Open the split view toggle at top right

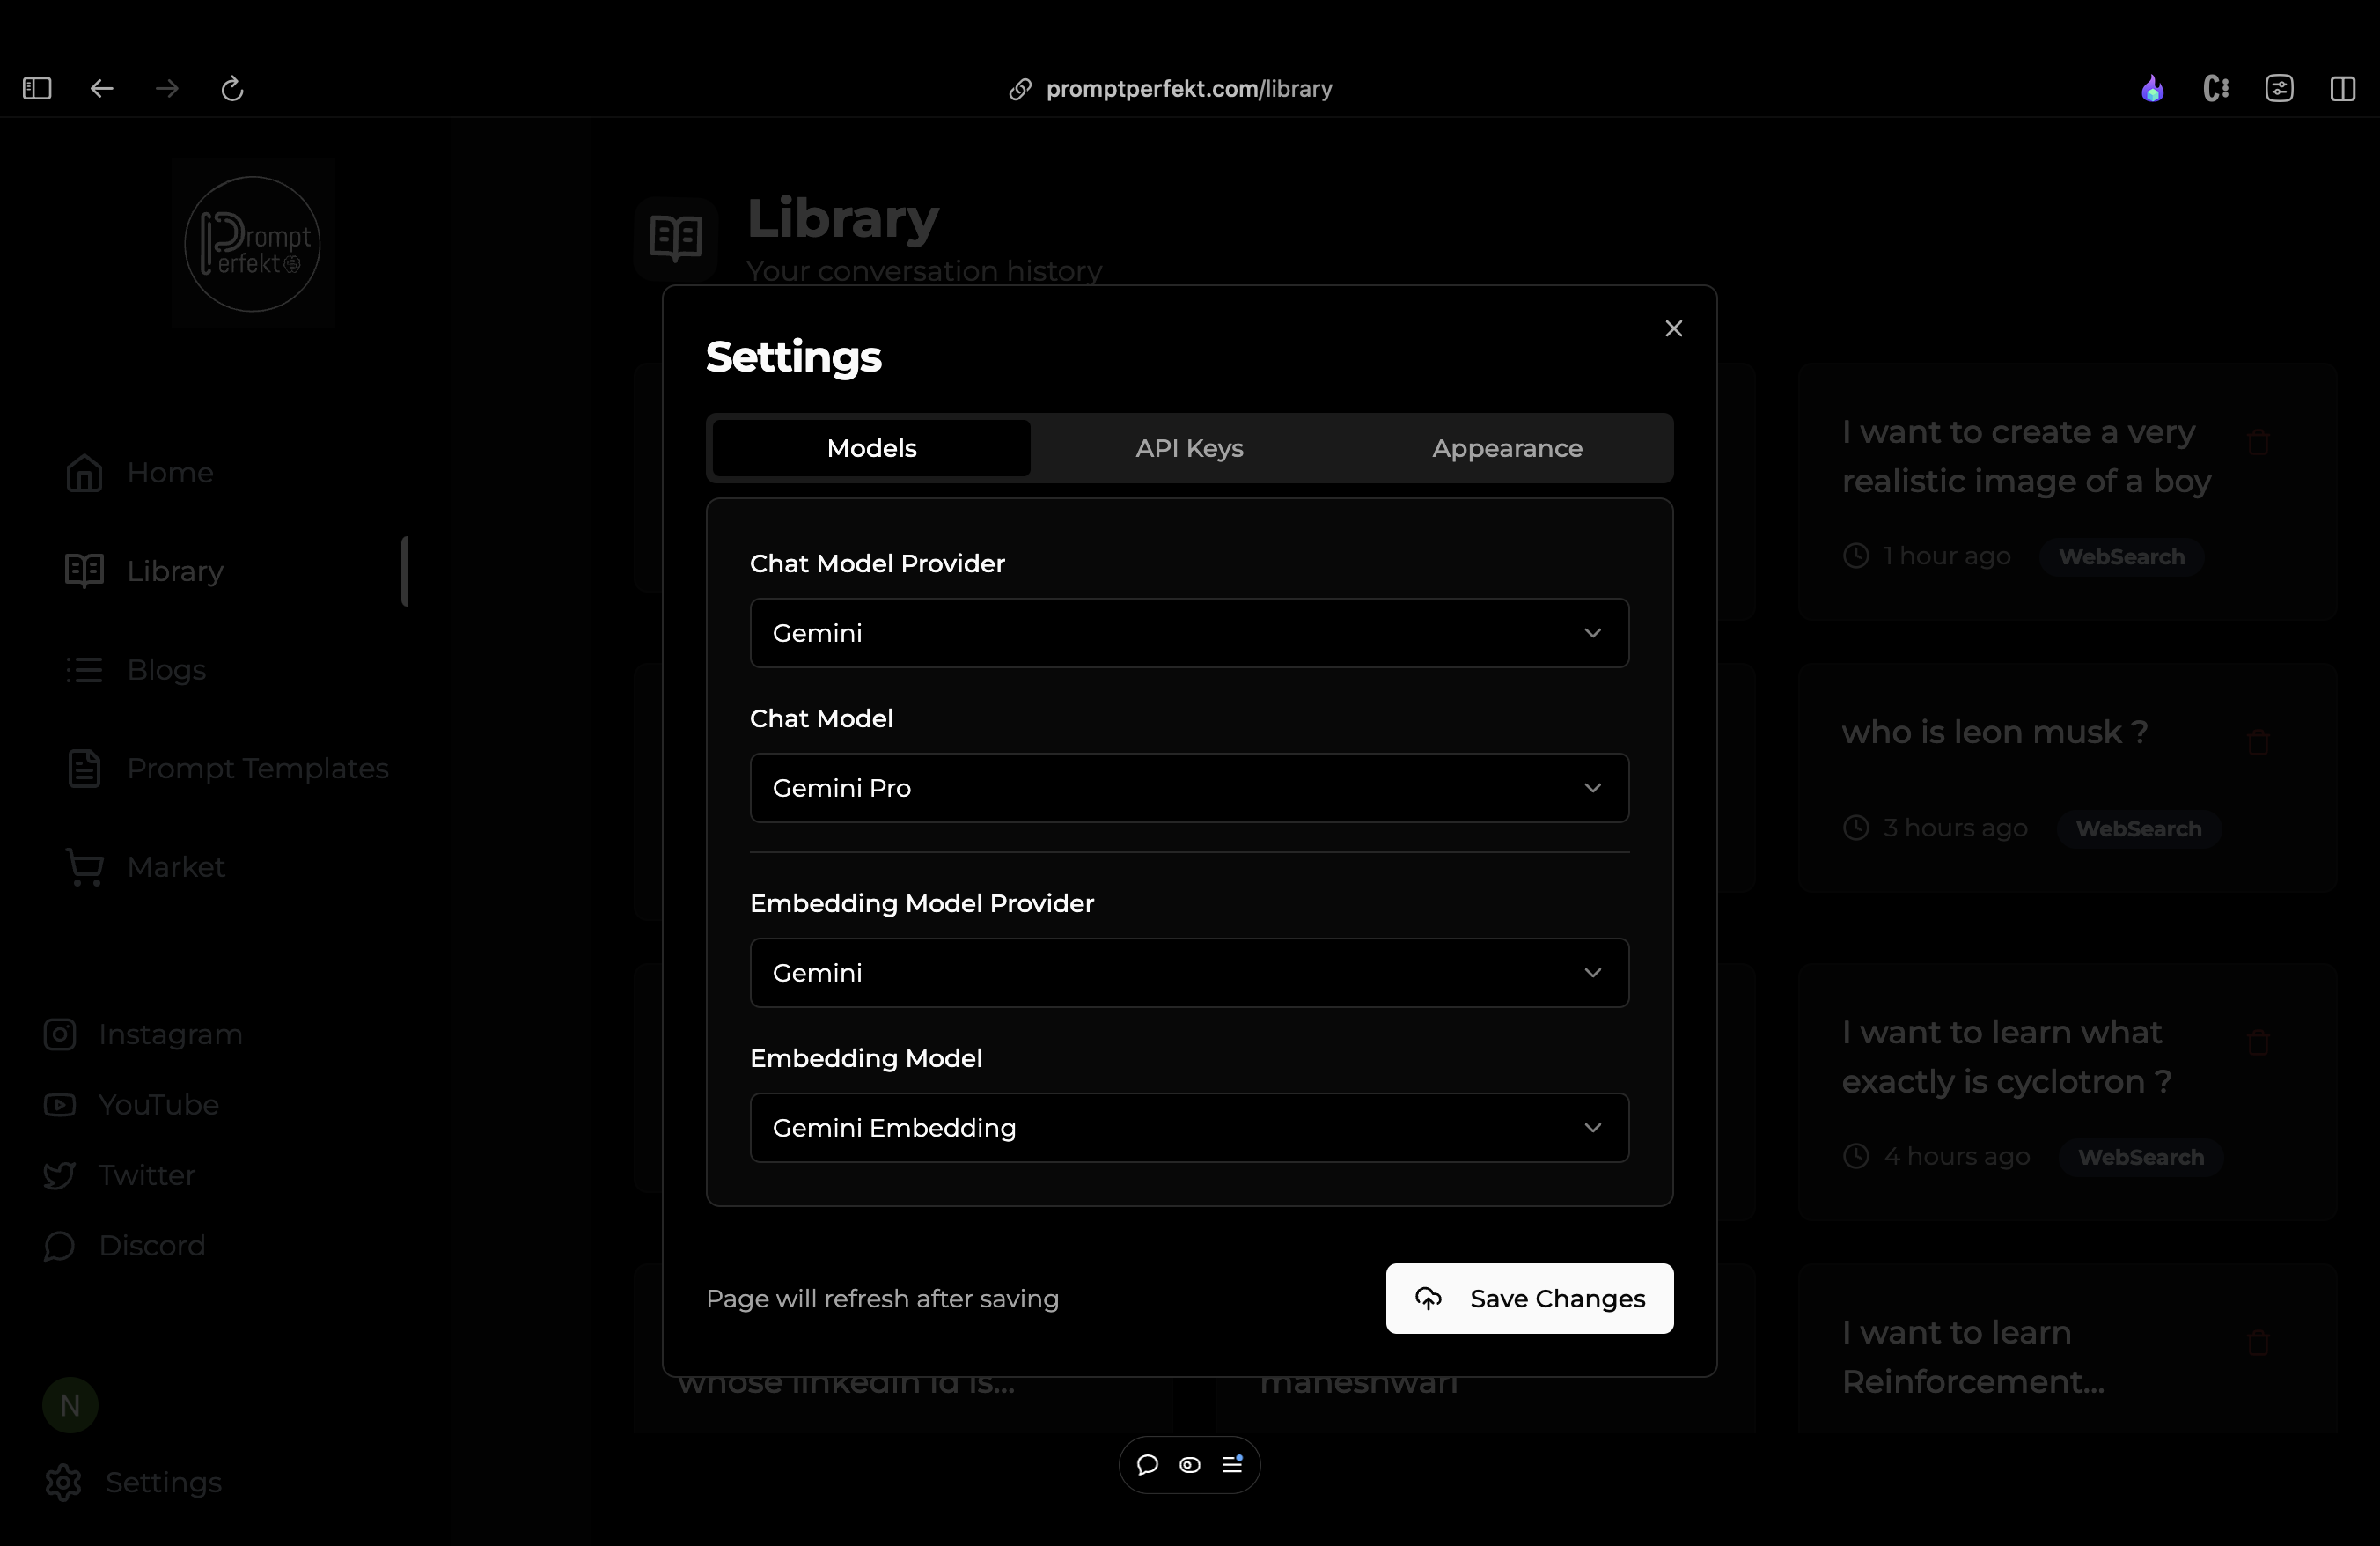2344,88
